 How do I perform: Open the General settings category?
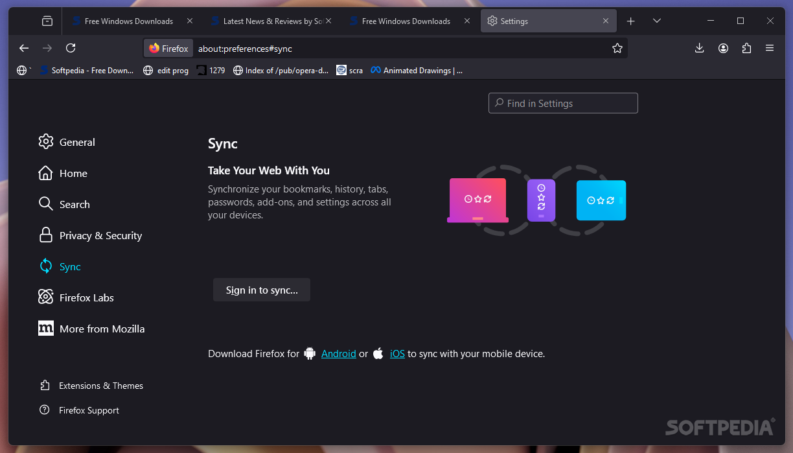tap(67, 142)
